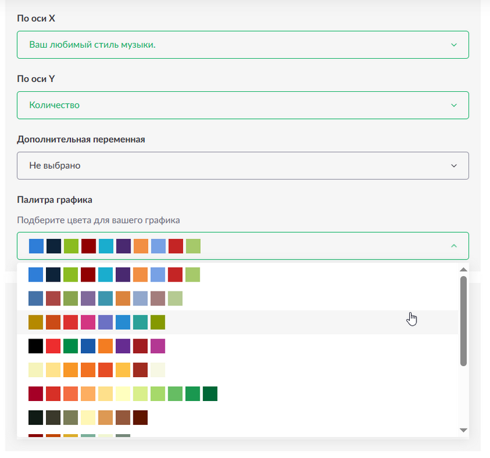Image resolution: width=490 pixels, height=458 pixels.
Task: Click the blue swatch in the selected palette field
Action: pos(36,246)
